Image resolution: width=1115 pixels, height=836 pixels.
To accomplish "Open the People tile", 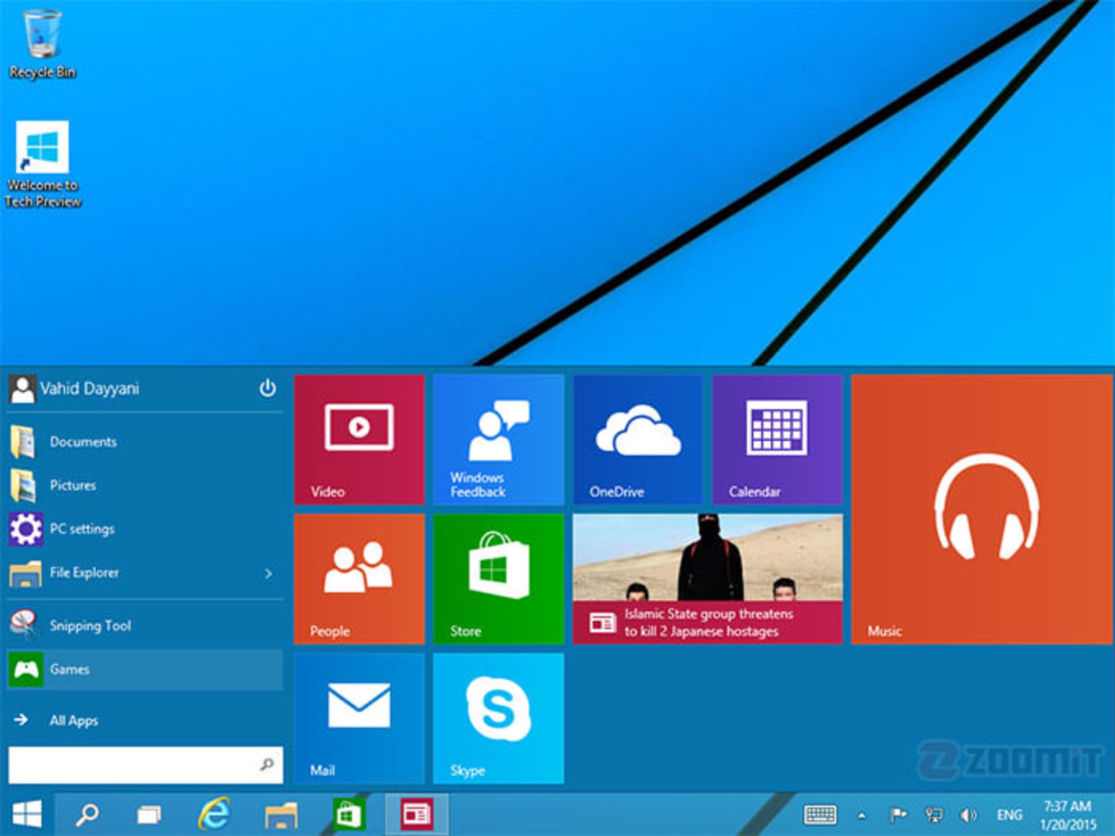I will (x=359, y=579).
